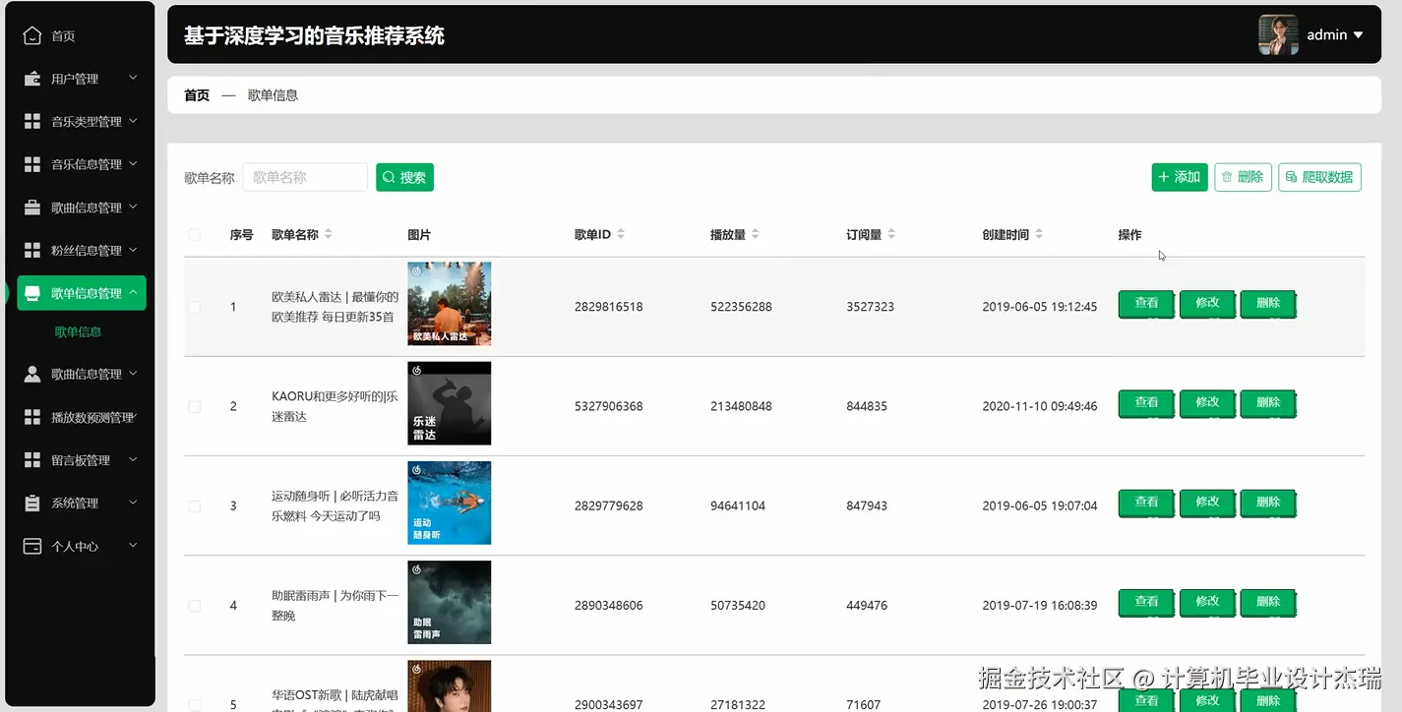Image resolution: width=1402 pixels, height=712 pixels.
Task: Edit the KAORU和更多好听的 playlist with 修改
Action: tap(1207, 403)
